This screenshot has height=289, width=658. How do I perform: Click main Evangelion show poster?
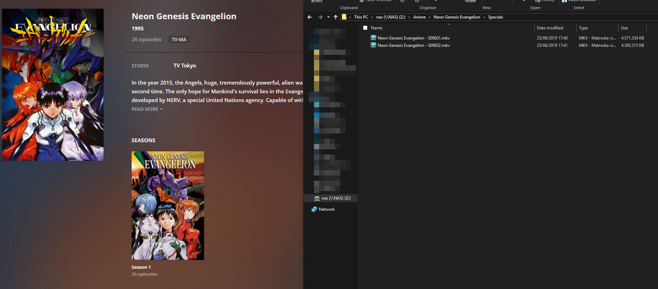point(53,84)
